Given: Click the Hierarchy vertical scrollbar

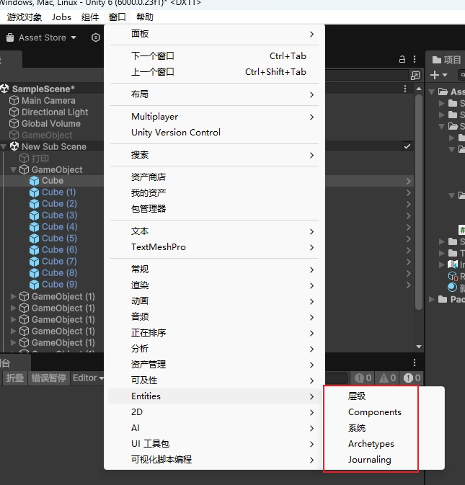Looking at the screenshot, I should (x=419, y=202).
